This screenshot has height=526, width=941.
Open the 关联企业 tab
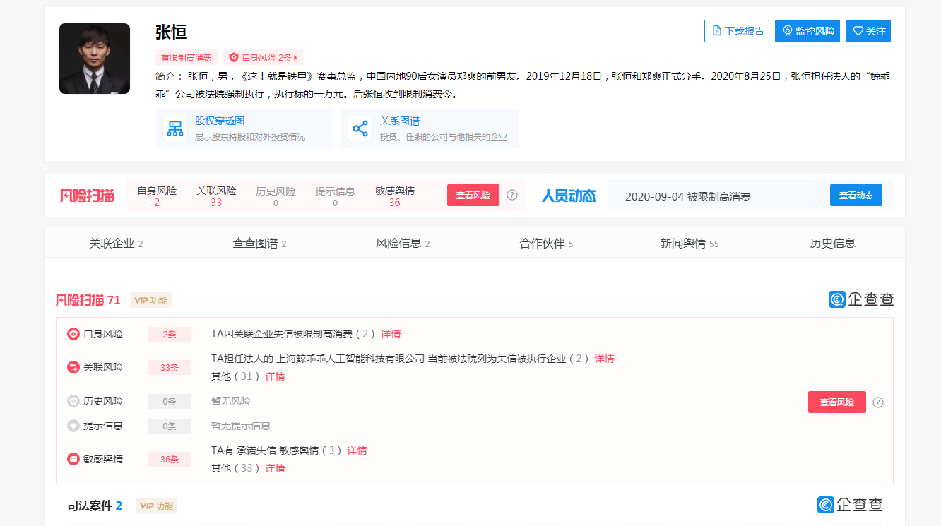pos(116,244)
